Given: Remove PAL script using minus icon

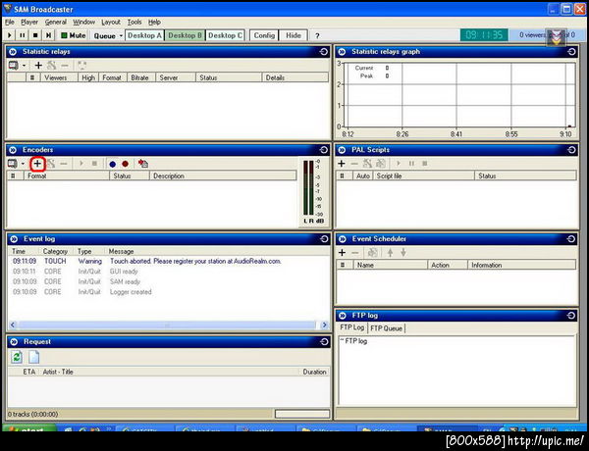Looking at the screenshot, I should [x=354, y=164].
